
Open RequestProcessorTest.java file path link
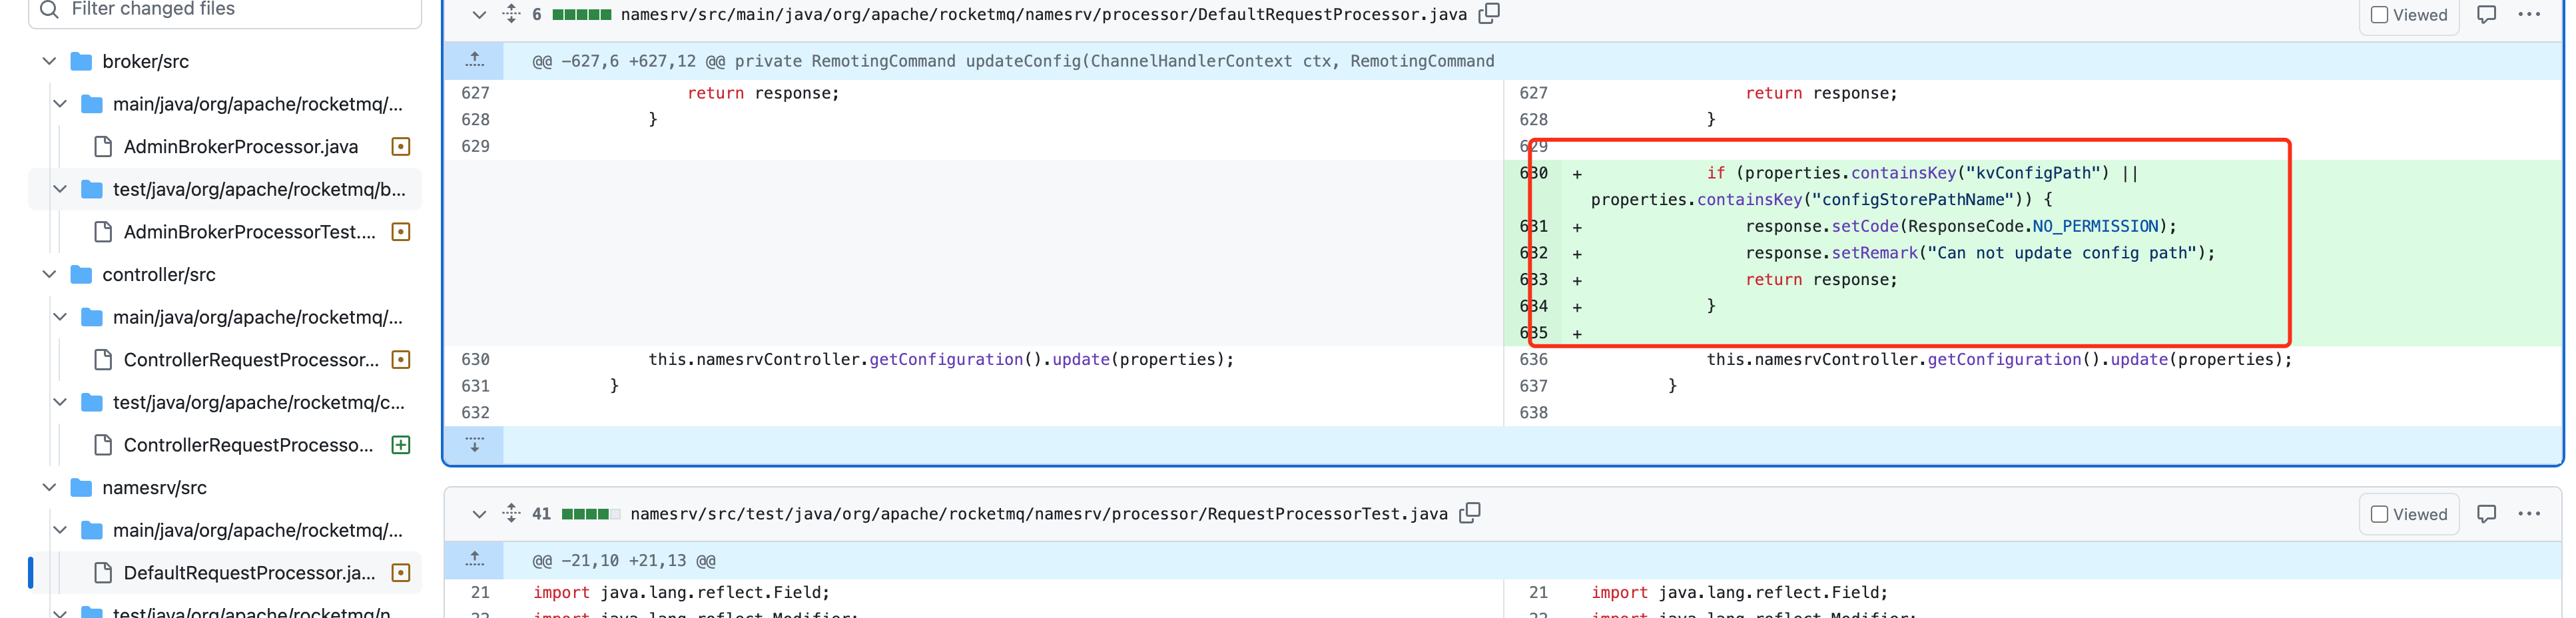click(x=1039, y=514)
